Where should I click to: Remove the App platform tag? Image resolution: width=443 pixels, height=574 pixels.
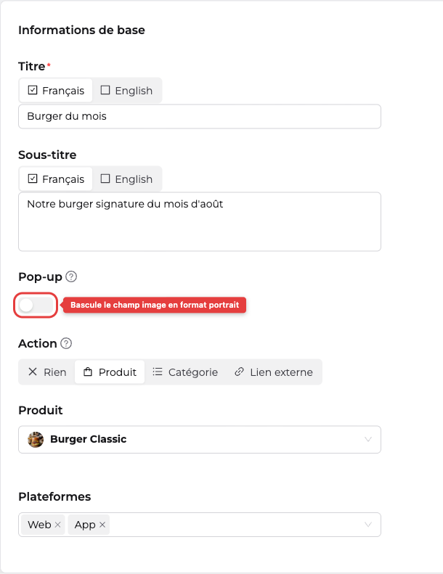tap(102, 525)
